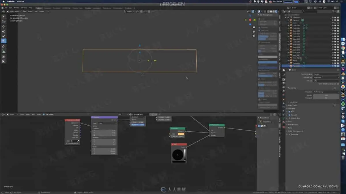Image resolution: width=346 pixels, height=194 pixels.
Task: Switch to the Layout workspace tab
Action: tap(39, 8)
